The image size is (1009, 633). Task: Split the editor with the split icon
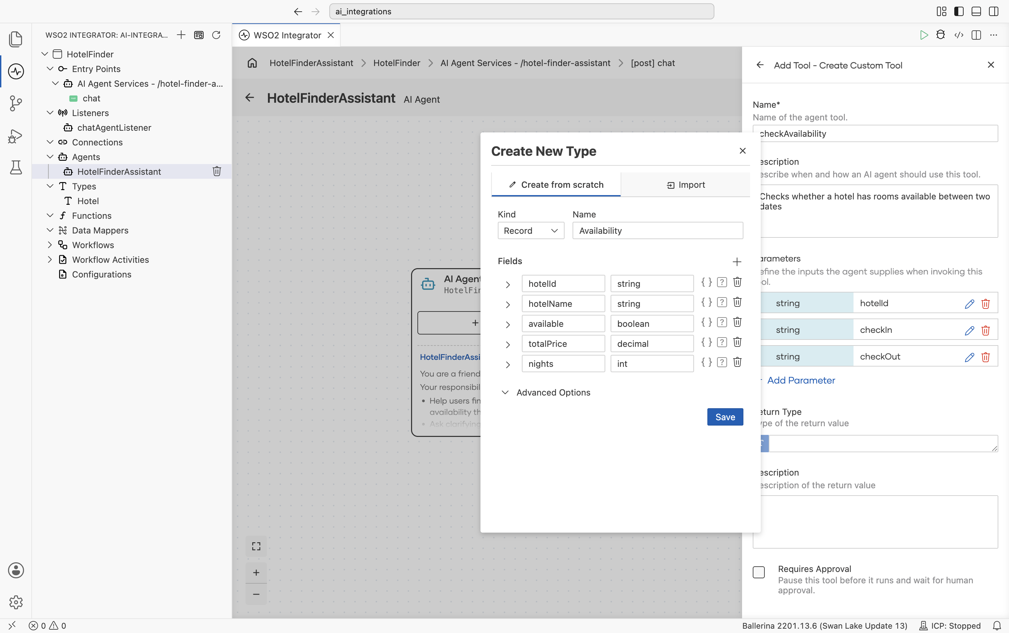point(976,35)
